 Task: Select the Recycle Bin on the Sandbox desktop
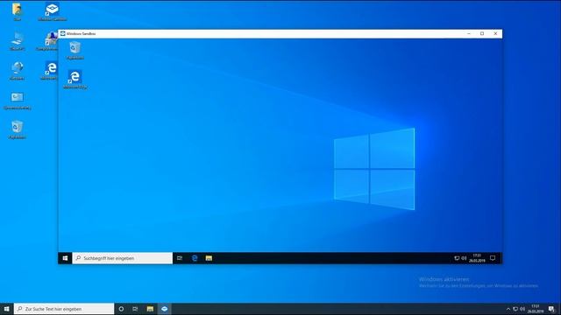coord(75,50)
